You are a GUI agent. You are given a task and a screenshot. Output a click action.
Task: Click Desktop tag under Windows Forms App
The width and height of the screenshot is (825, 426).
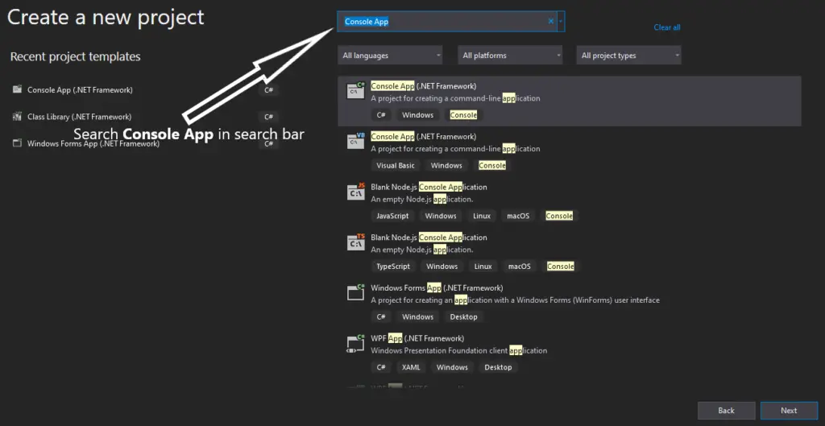pos(463,316)
